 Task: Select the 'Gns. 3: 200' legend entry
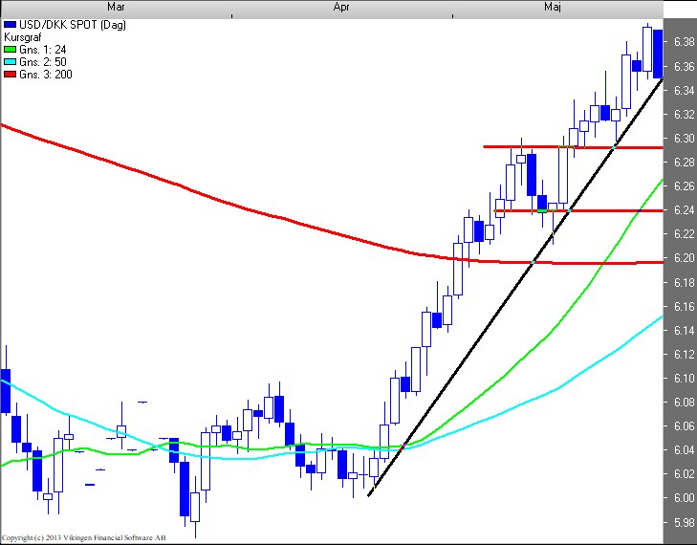point(46,75)
